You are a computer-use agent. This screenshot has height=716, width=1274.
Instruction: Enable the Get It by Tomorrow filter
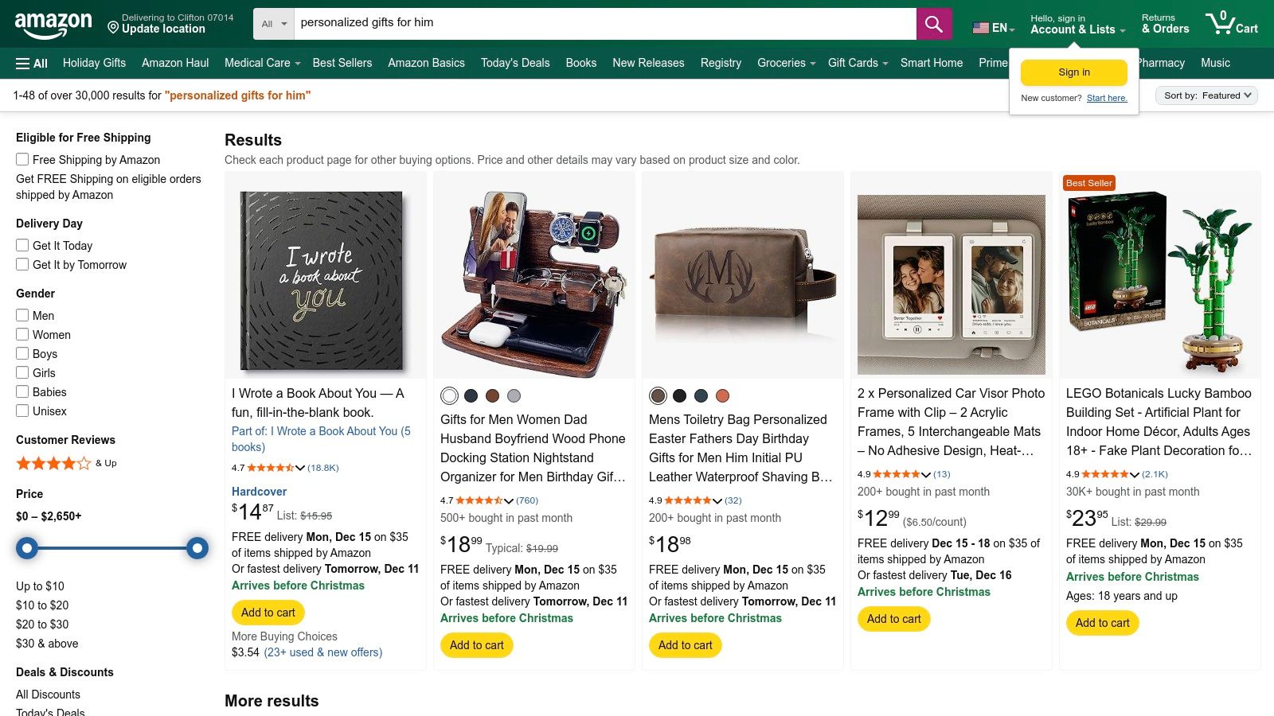(22, 264)
